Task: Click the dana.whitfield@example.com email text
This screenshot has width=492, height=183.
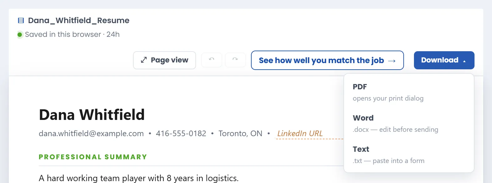Action: pyautogui.click(x=91, y=134)
